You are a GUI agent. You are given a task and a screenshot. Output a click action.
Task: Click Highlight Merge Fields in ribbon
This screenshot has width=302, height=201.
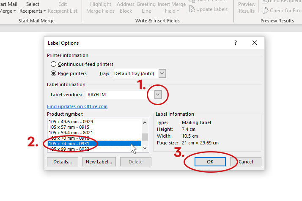(101, 8)
